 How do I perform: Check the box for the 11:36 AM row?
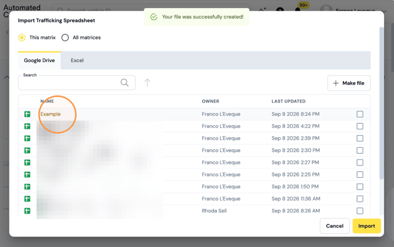tap(360, 199)
